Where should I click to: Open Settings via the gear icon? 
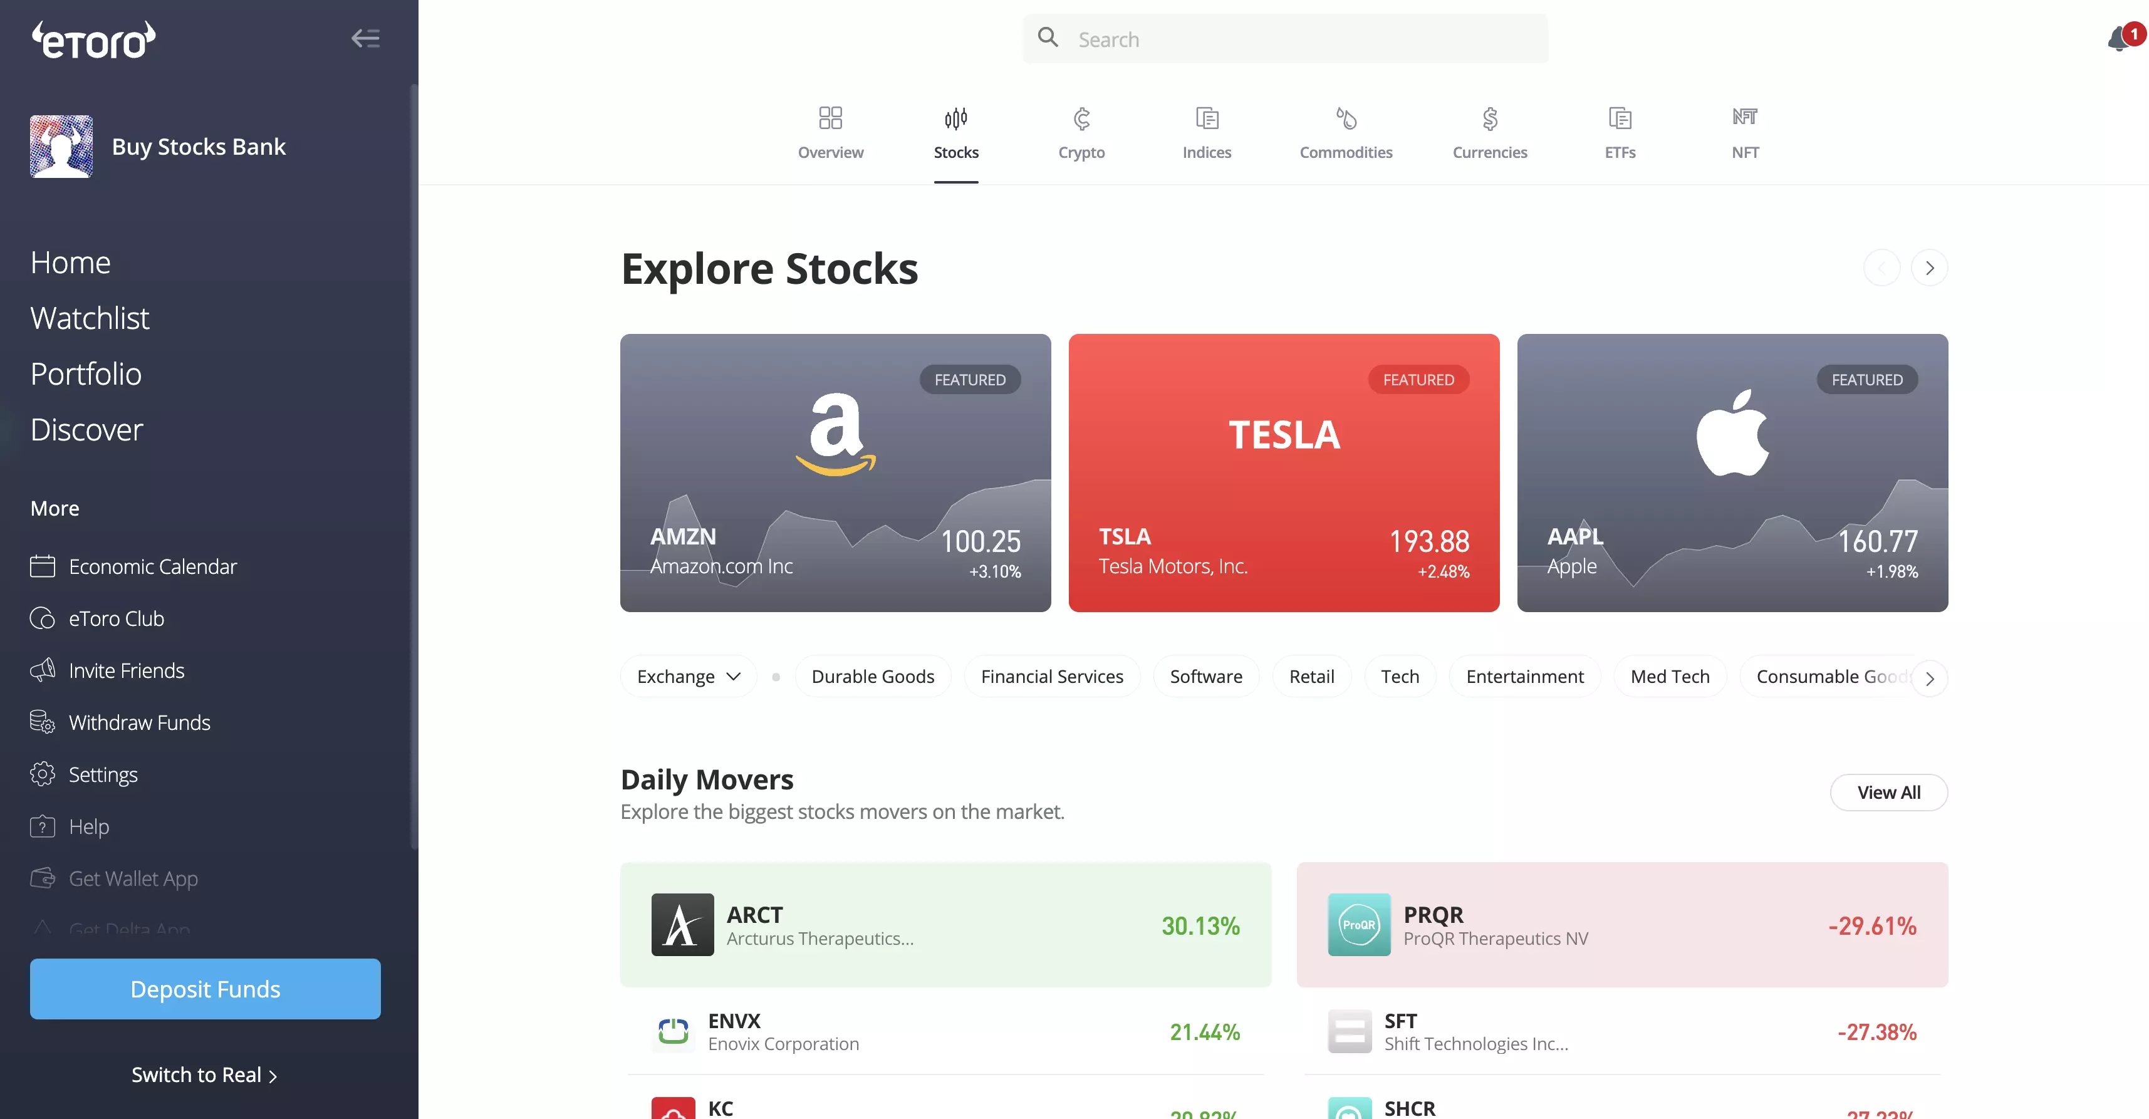[43, 774]
